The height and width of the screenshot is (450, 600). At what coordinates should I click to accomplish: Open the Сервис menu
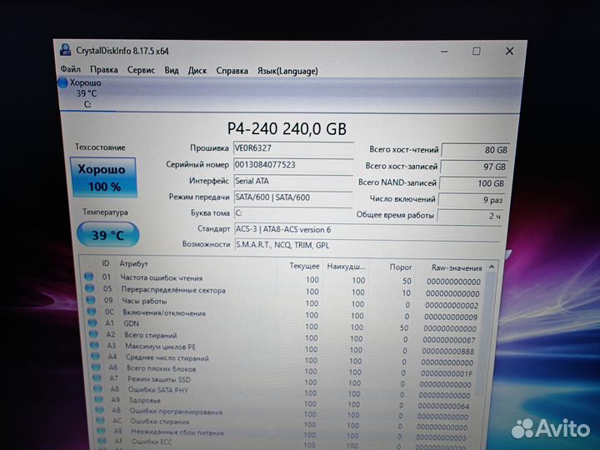(141, 70)
